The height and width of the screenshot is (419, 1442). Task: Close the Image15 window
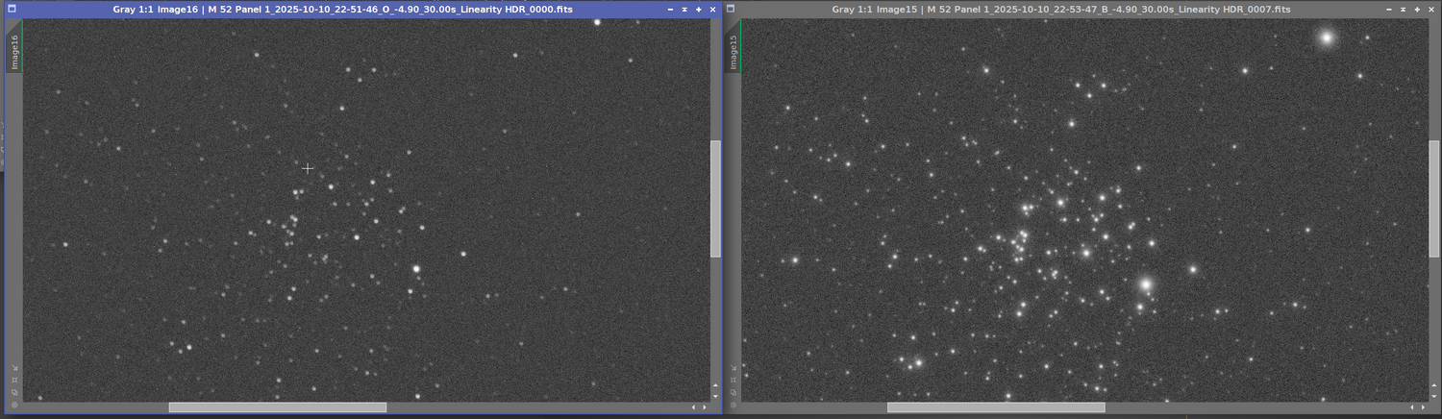coord(1431,9)
